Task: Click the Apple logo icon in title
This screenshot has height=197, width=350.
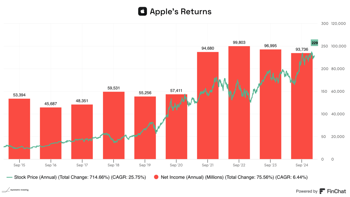Action: pyautogui.click(x=142, y=11)
